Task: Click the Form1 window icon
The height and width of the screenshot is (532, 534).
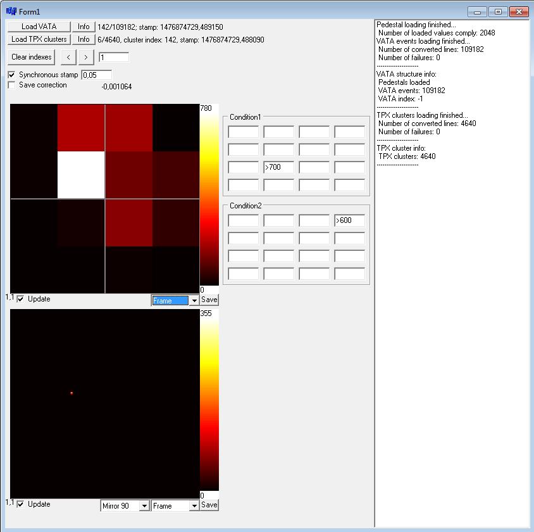Action: [x=11, y=11]
